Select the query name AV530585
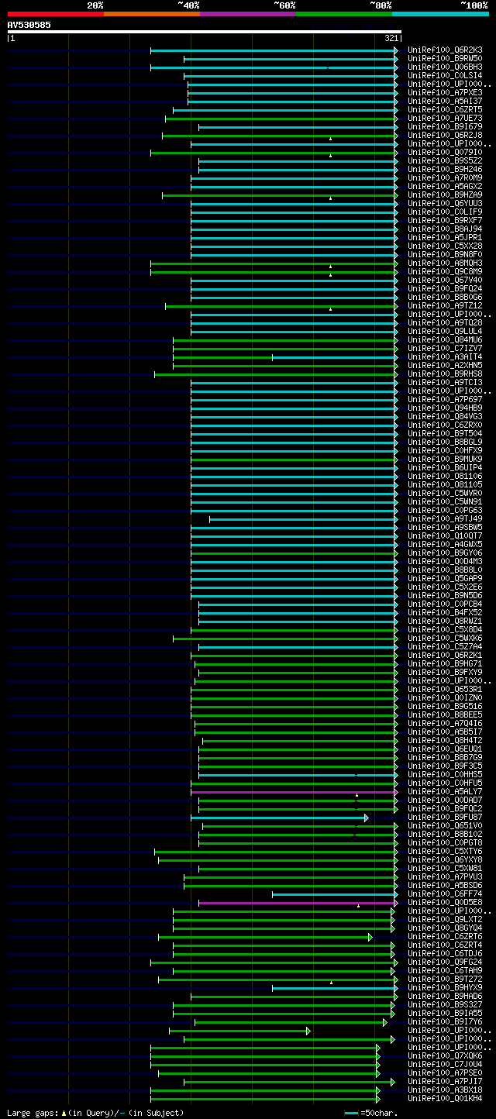 [29, 25]
